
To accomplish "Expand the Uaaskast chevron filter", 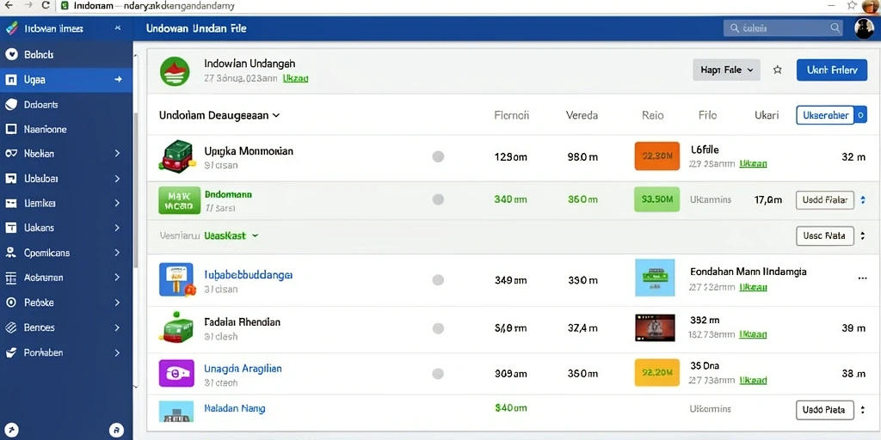I will (x=255, y=235).
